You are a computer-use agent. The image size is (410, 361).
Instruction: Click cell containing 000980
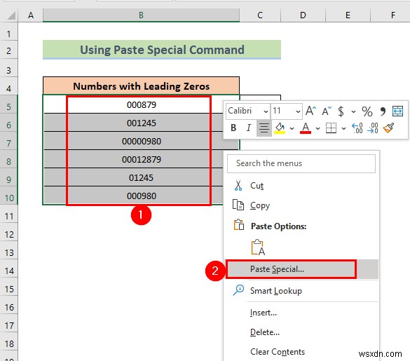pyautogui.click(x=141, y=196)
